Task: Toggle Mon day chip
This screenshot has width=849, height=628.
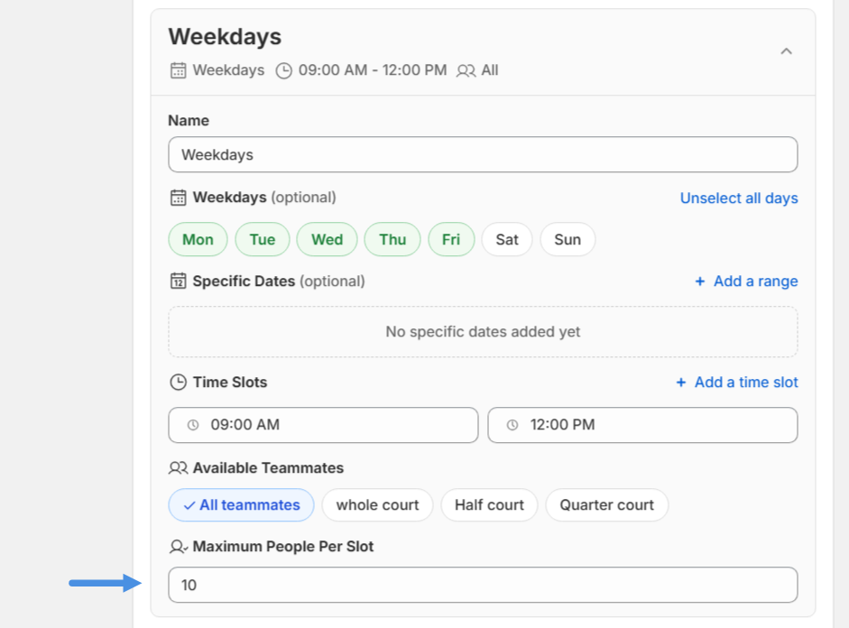Action: pos(198,239)
